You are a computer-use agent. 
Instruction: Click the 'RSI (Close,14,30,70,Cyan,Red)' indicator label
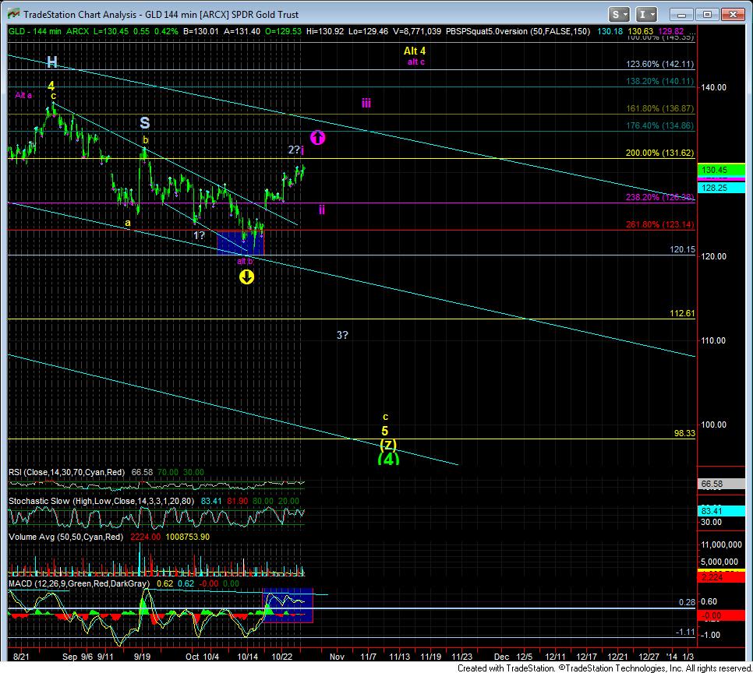(x=67, y=472)
